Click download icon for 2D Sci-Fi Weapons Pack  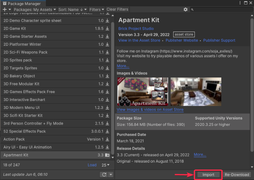coord(107,52)
